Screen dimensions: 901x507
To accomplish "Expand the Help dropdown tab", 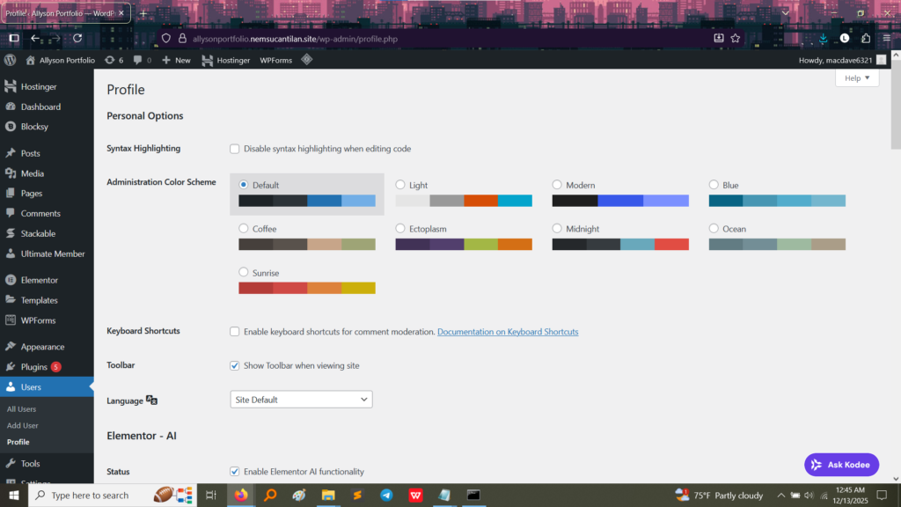I will tap(856, 78).
